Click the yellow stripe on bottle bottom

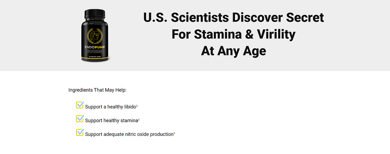click(95, 58)
